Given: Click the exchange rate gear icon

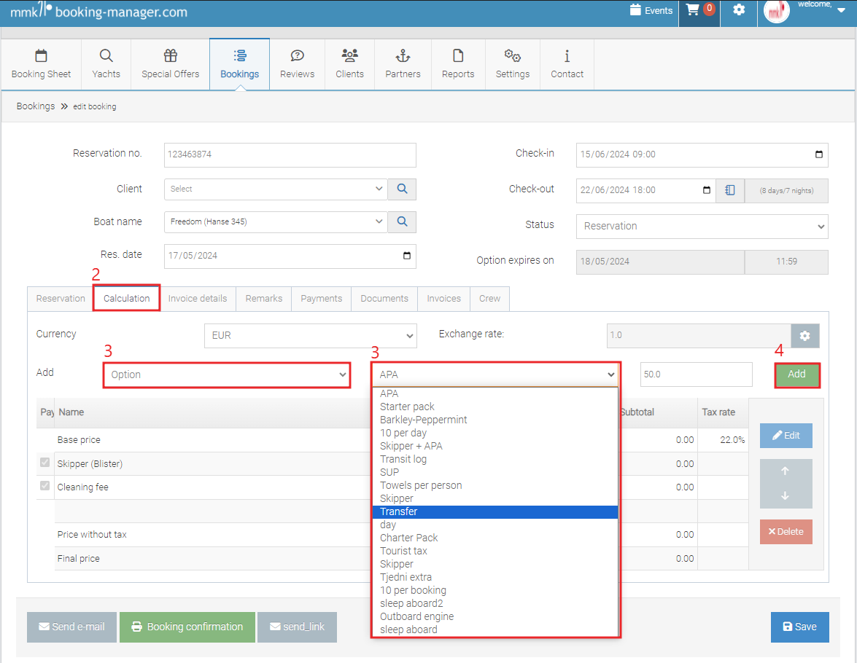Looking at the screenshot, I should tap(804, 335).
